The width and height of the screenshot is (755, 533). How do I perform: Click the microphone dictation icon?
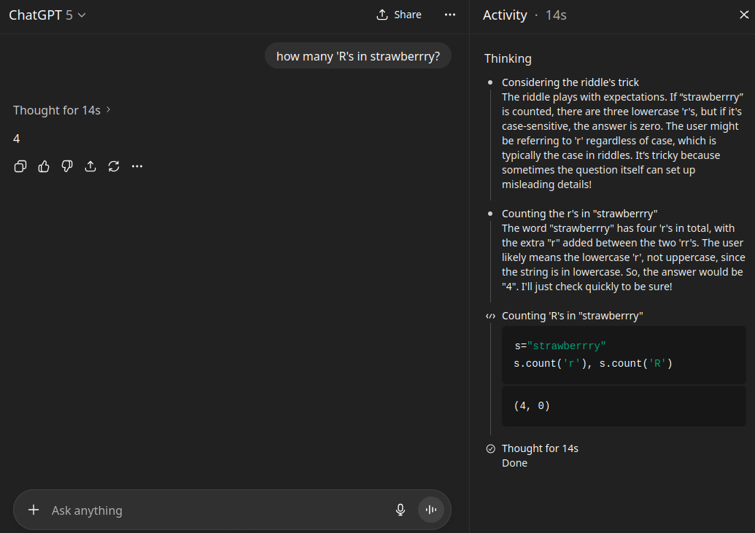[400, 510]
